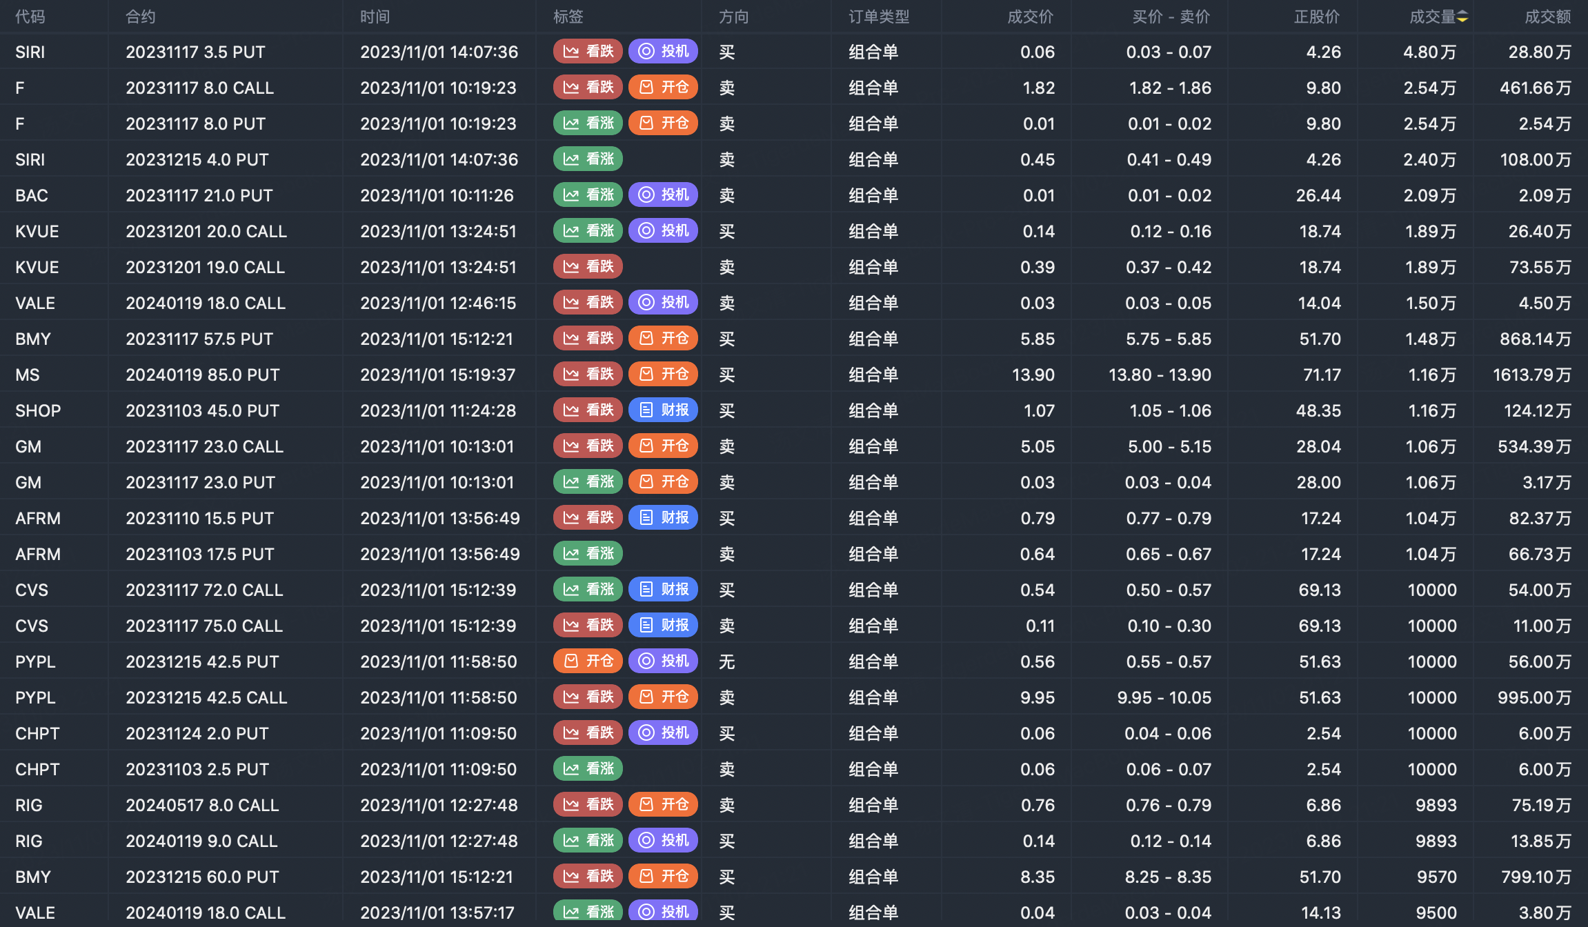Click the 投机 tag on KVUE 20.0 CALL row
The height and width of the screenshot is (927, 1588).
(x=664, y=230)
